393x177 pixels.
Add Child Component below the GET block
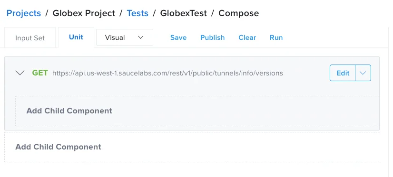pos(192,147)
